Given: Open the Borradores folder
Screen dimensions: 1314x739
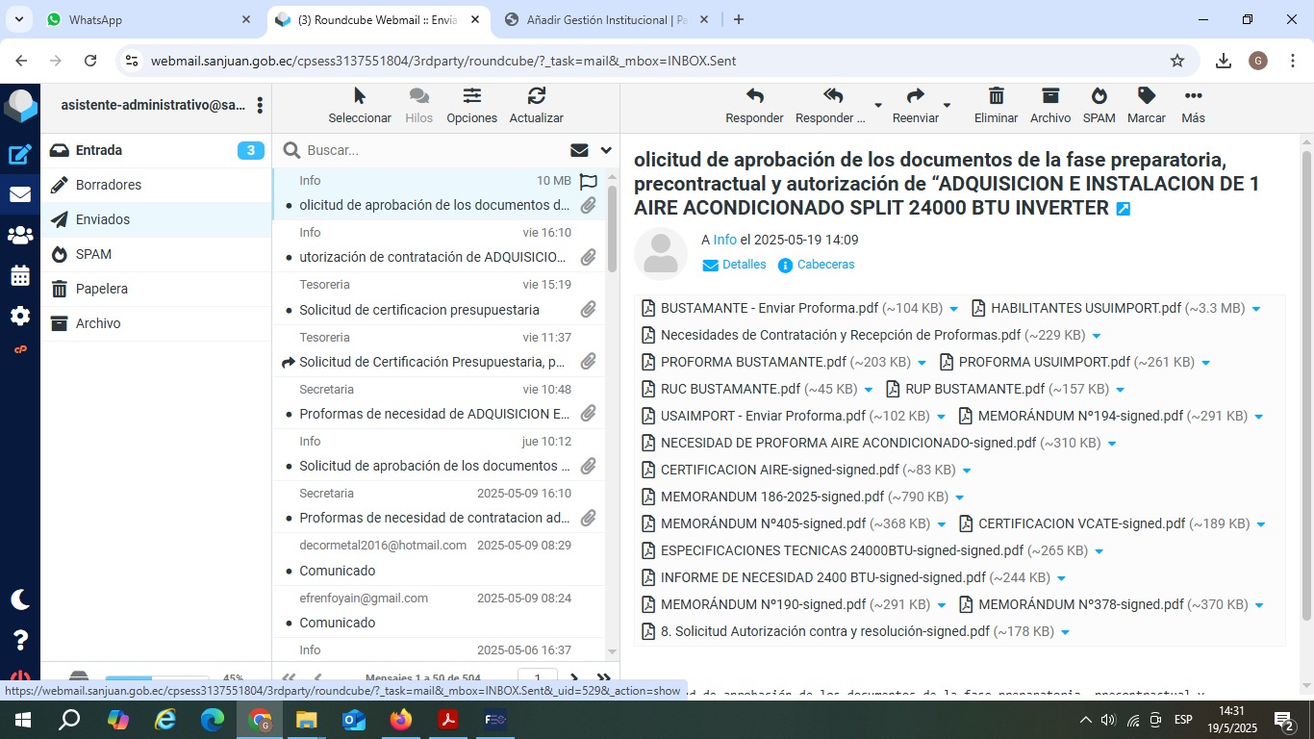Looking at the screenshot, I should [109, 185].
